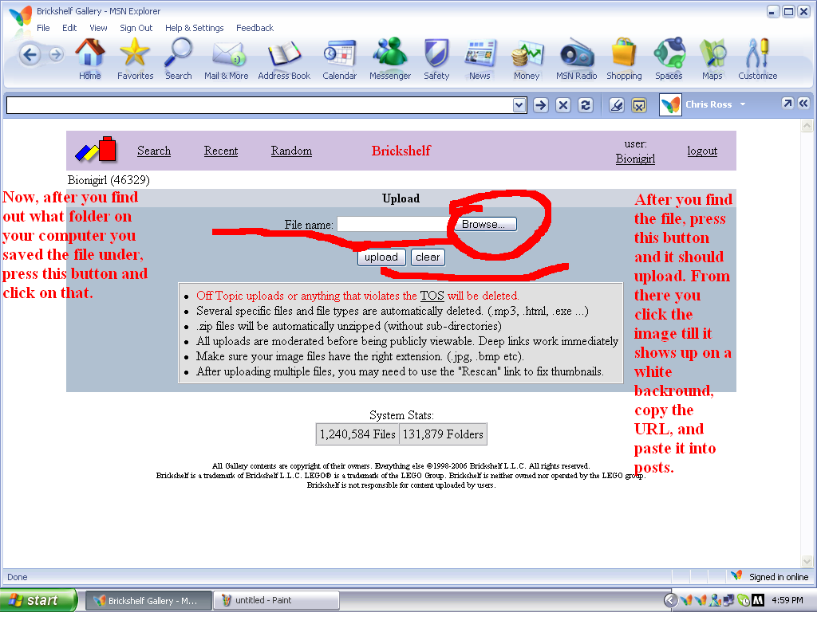Click the scrollbar up arrow
The image size is (817, 632).
807,125
